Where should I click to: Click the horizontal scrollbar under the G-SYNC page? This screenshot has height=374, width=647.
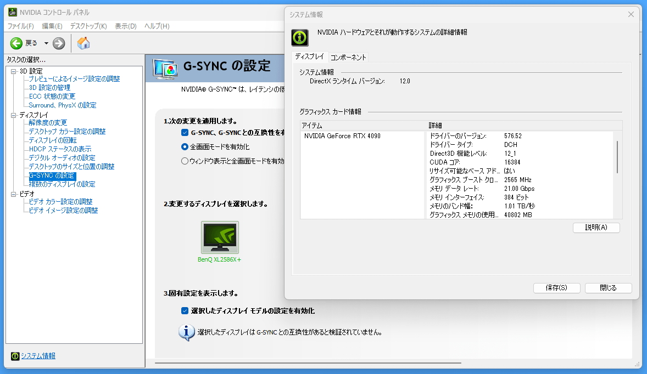point(308,363)
